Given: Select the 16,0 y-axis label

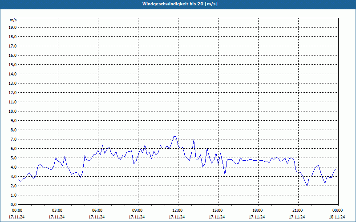Looking at the screenshot, I should [13, 55].
